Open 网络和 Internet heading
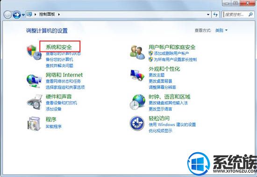The height and width of the screenshot is (177, 257). coord(64,75)
